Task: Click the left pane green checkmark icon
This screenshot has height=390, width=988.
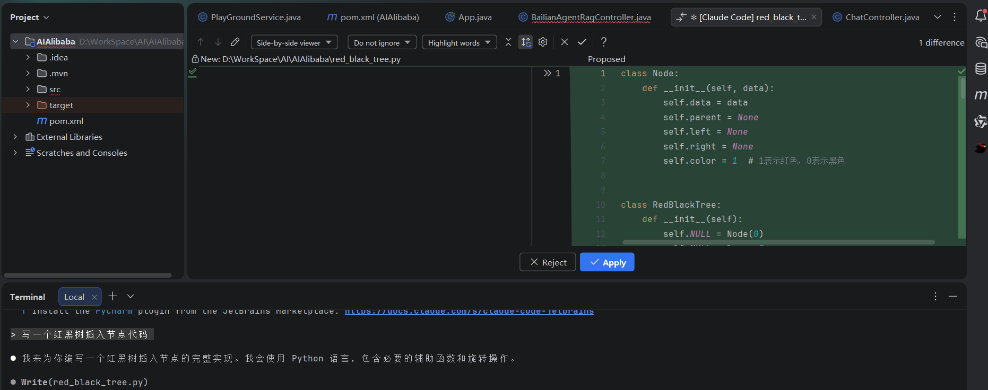Action: (x=193, y=72)
